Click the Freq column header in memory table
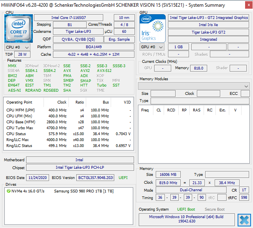This screenshot has height=228, width=253. point(145,110)
